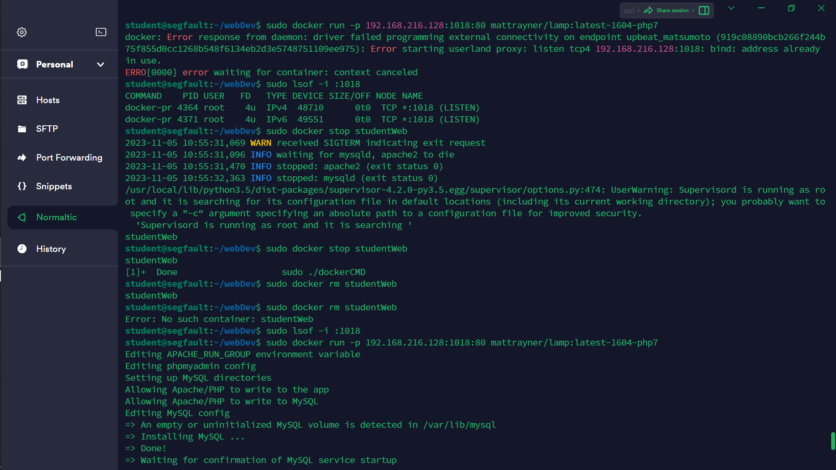
Task: Expand the Personal vault dropdown
Action: point(101,64)
